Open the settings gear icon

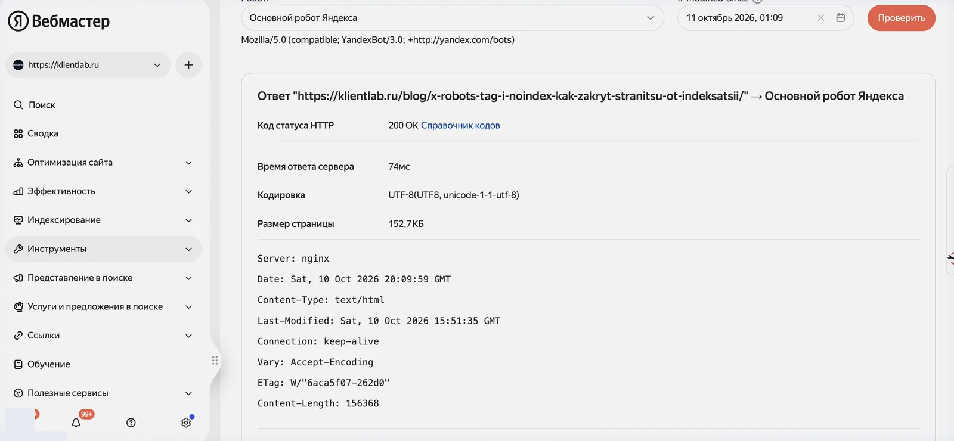186,423
